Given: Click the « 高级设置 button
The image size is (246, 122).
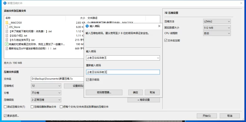Looking at the screenshot, I should coord(144,100).
